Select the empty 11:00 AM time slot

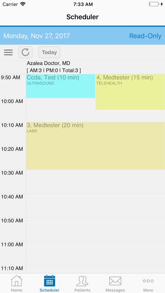click(x=95, y=254)
